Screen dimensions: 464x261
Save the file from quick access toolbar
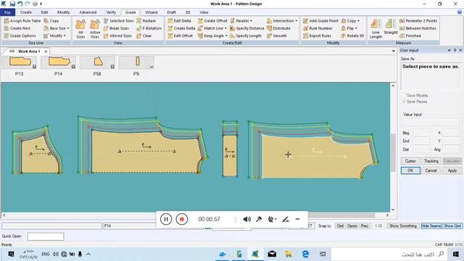click(x=12, y=4)
